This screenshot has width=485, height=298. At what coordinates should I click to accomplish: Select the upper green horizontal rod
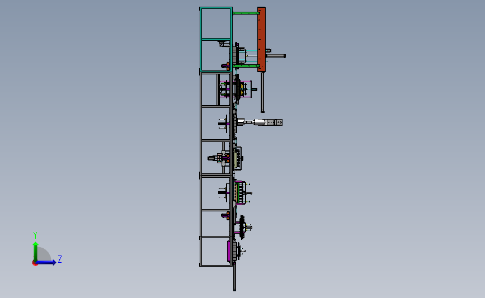click(246, 13)
